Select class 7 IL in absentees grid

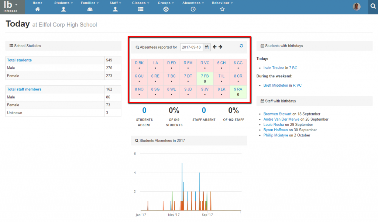click(221, 76)
